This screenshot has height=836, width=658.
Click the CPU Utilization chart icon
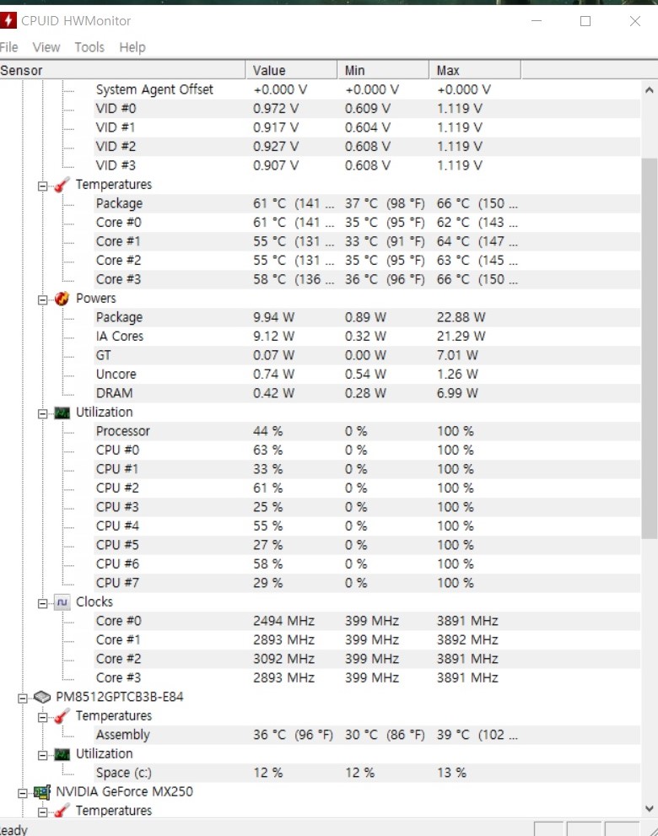(x=62, y=413)
